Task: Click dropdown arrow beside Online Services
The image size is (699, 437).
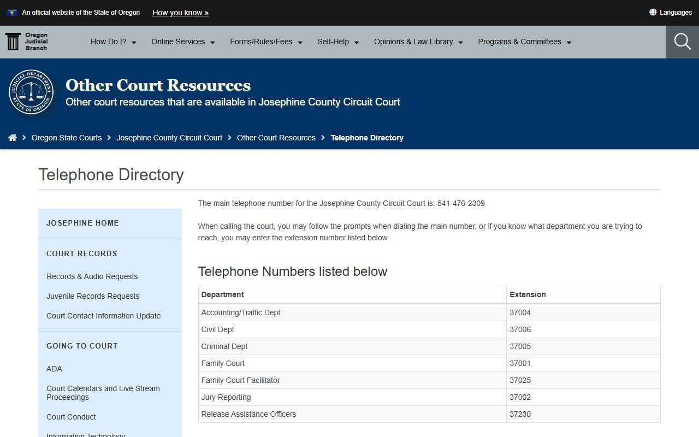Action: (x=212, y=42)
